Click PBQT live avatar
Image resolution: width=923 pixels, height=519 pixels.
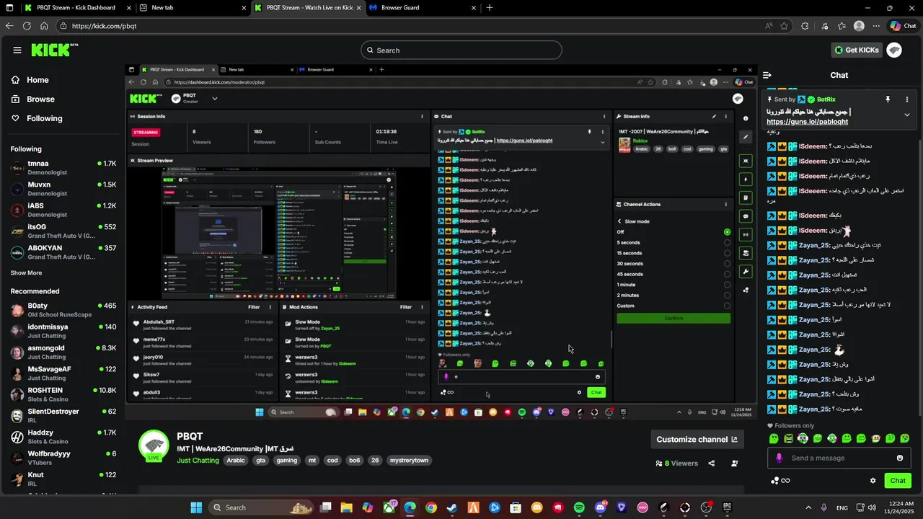[154, 446]
